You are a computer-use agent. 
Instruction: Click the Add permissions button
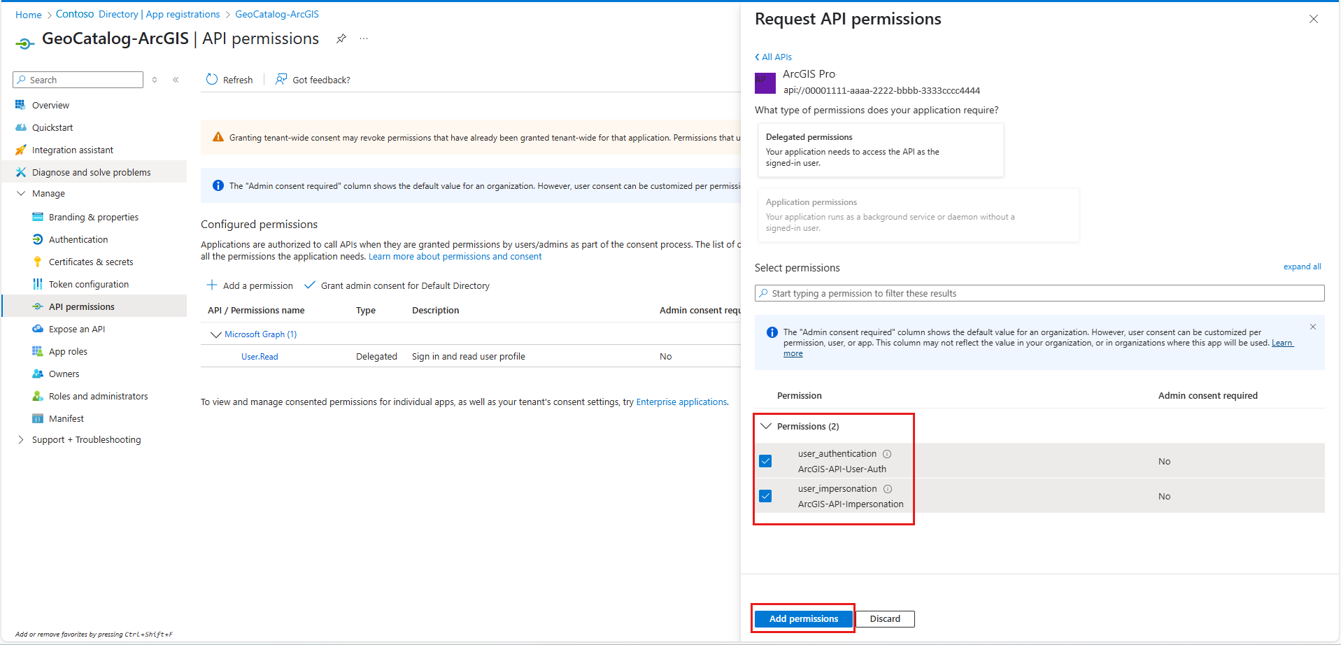[x=804, y=618]
